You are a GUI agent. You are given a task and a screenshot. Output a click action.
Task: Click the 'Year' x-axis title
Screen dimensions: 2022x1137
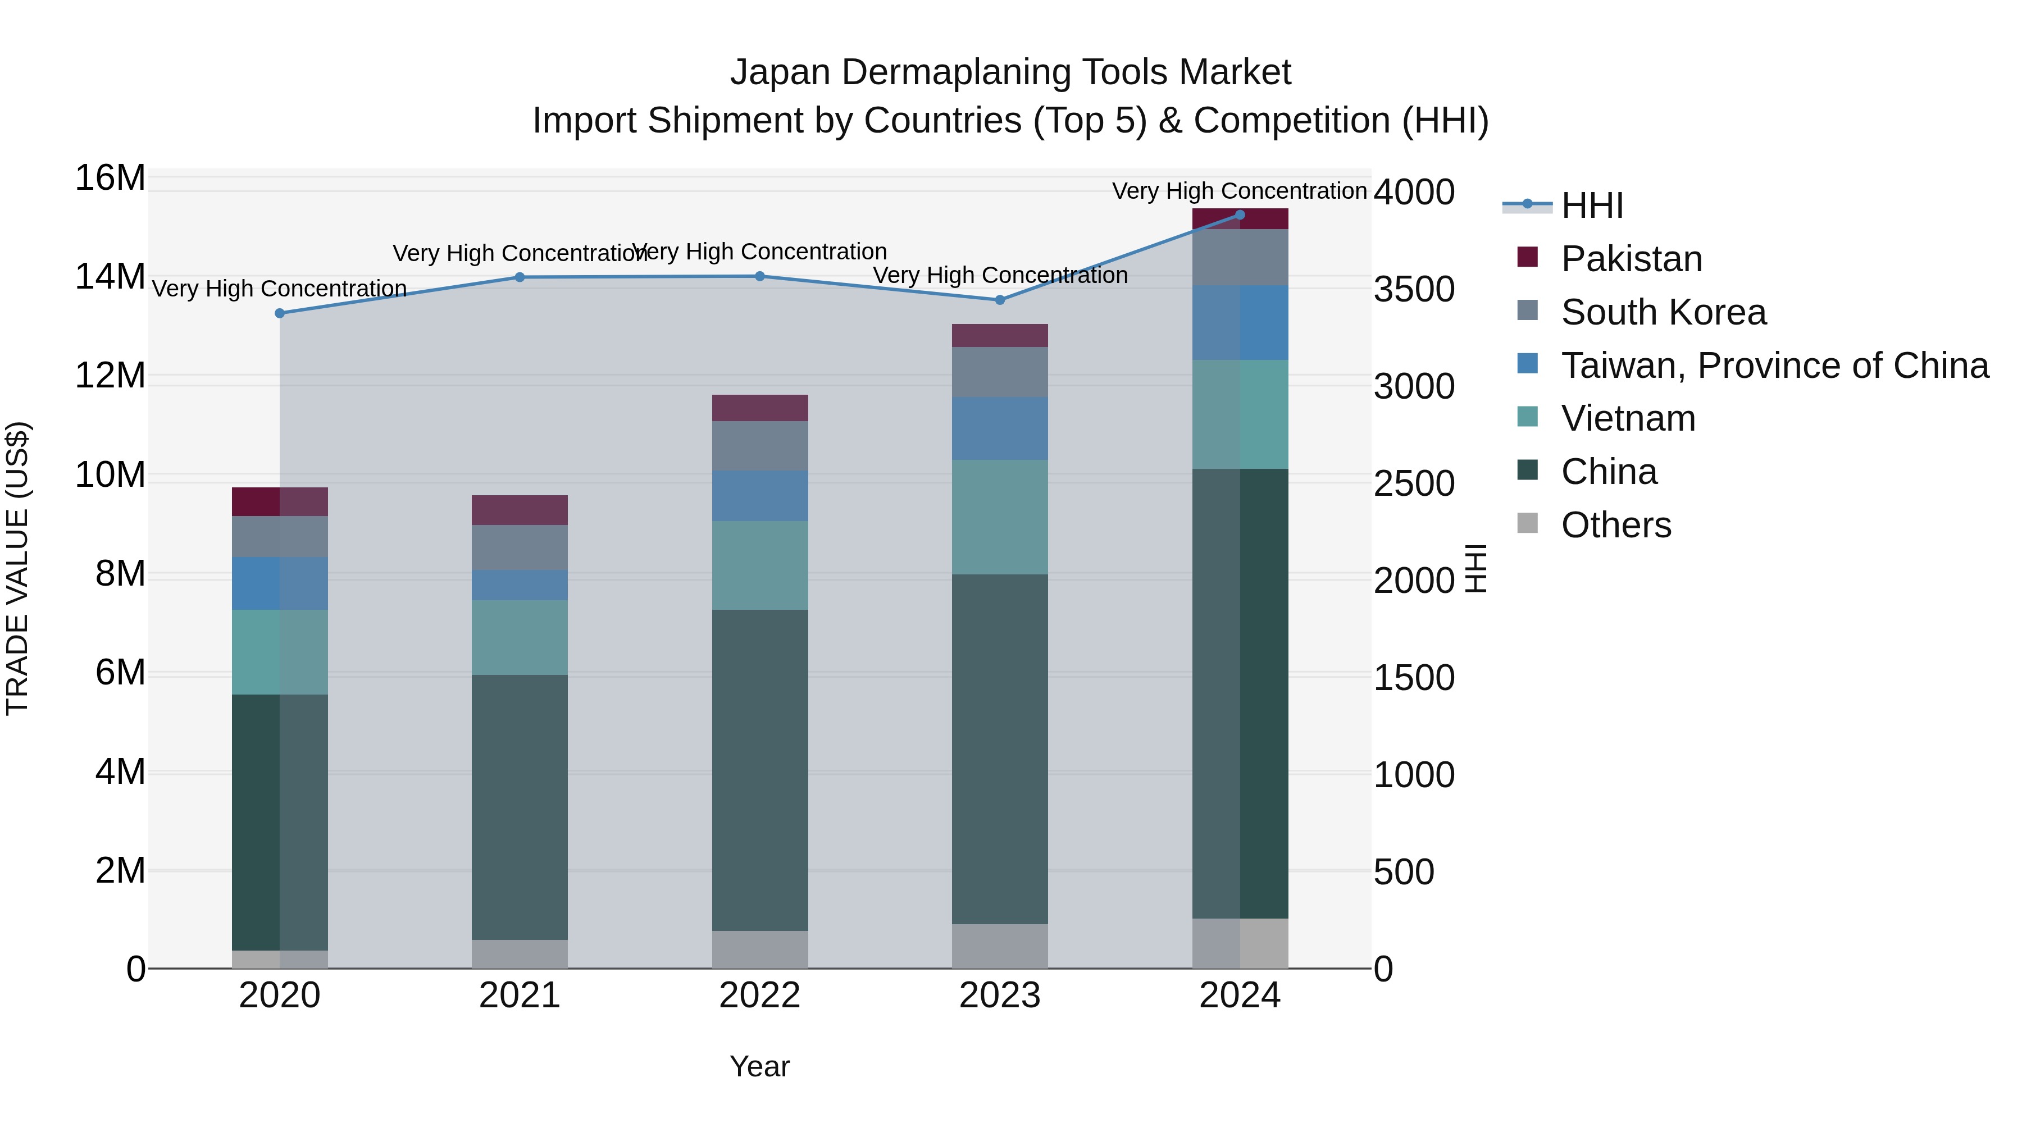click(760, 1067)
